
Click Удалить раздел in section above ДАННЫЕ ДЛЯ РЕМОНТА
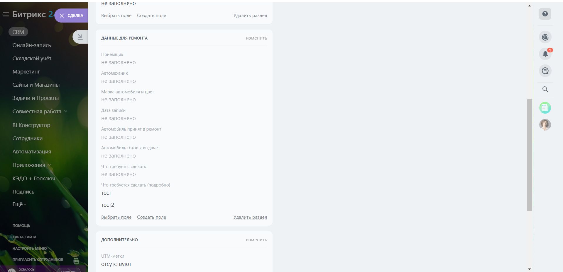click(x=250, y=16)
